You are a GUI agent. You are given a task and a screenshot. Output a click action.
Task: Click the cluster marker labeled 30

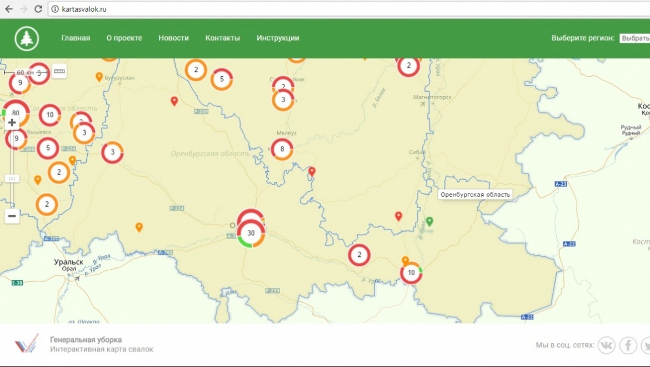click(251, 233)
